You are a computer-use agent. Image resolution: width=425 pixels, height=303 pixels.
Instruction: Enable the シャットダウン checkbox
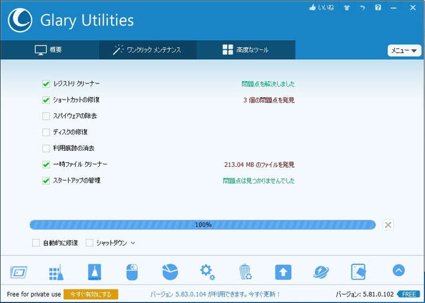tap(89, 243)
